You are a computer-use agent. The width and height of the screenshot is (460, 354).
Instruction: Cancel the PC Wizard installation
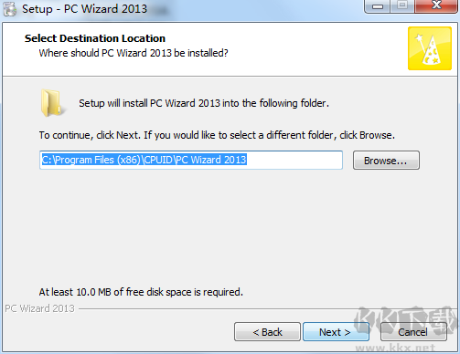point(413,332)
